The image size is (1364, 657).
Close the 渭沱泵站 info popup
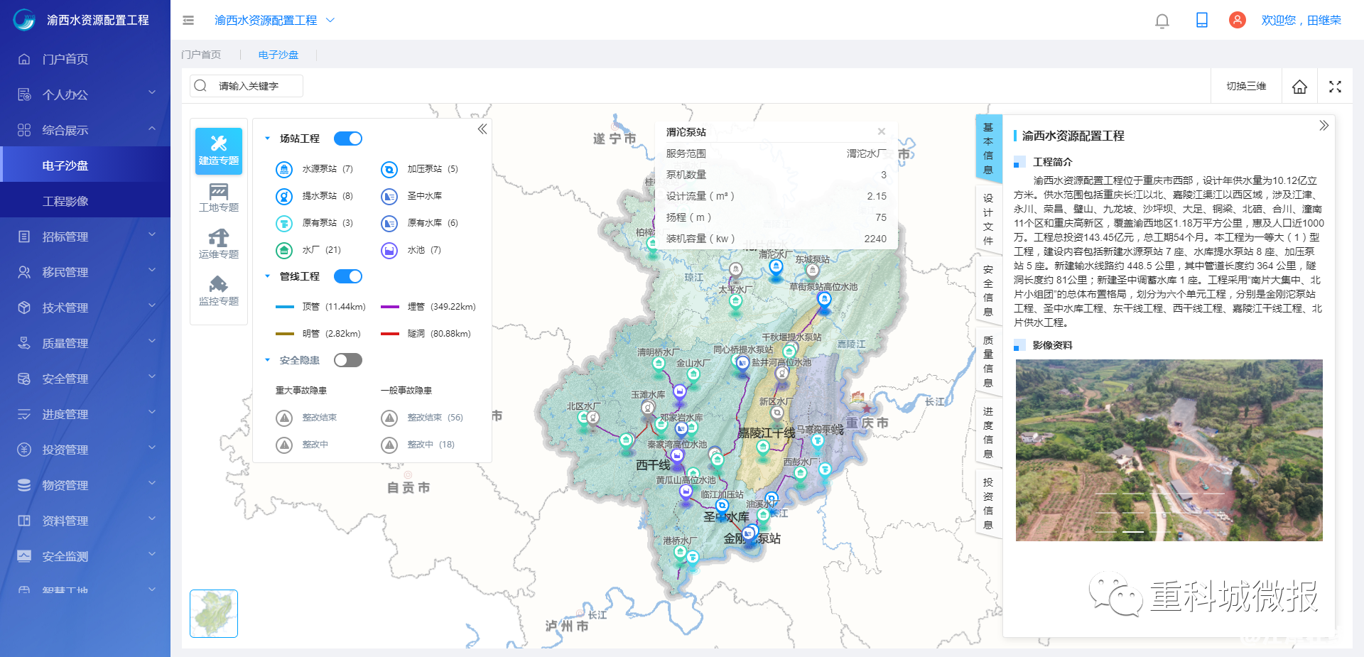[882, 131]
